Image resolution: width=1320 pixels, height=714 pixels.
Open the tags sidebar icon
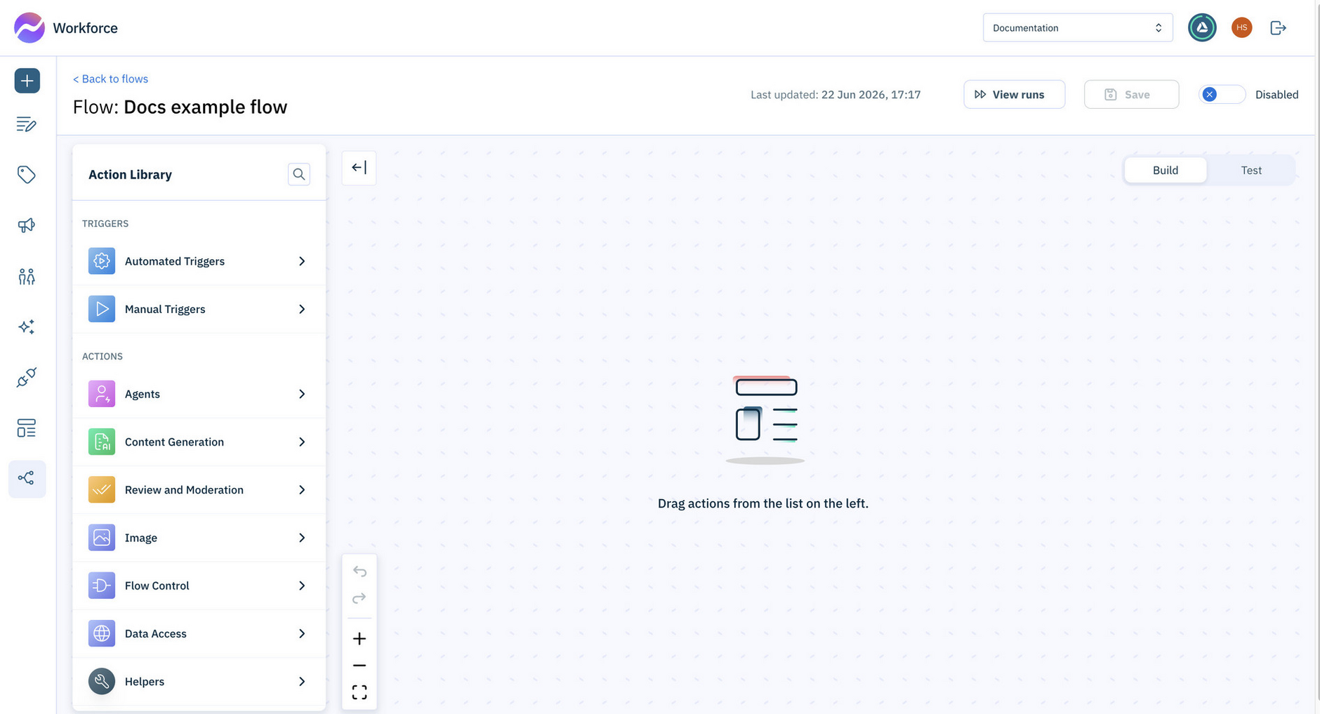(27, 174)
